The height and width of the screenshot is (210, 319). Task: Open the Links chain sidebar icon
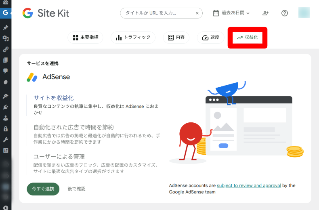click(6, 49)
